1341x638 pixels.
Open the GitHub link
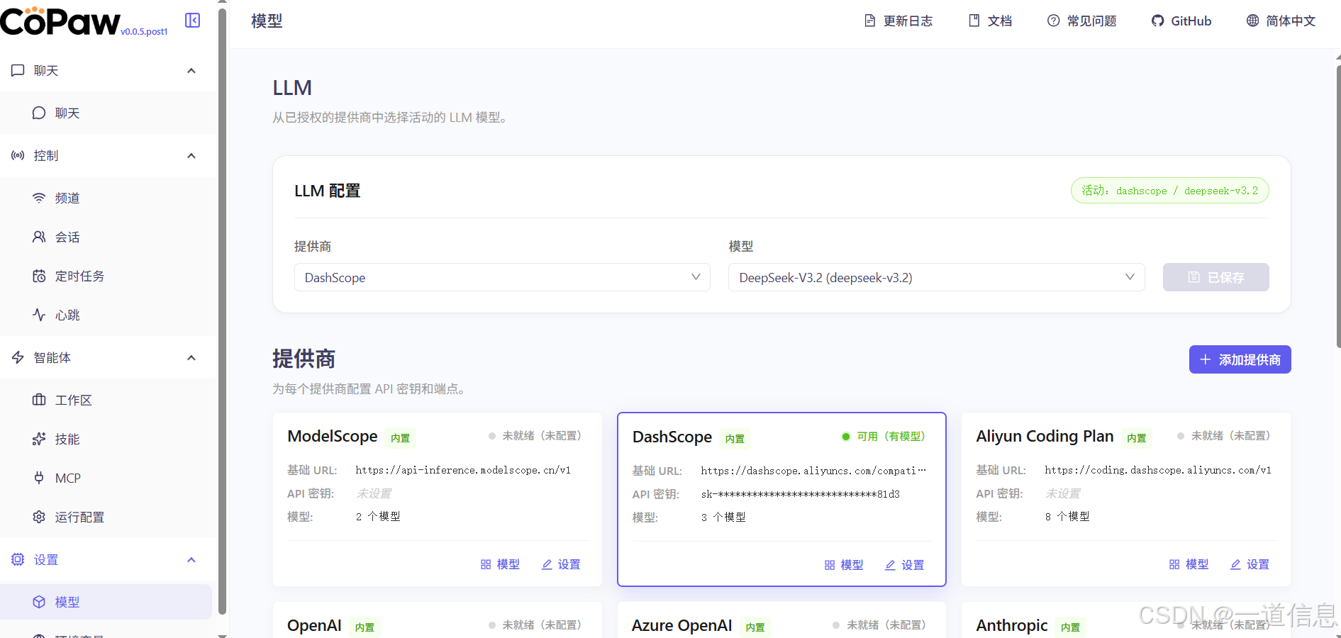(x=1181, y=21)
